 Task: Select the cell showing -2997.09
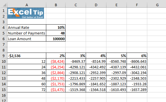tap(116, 73)
